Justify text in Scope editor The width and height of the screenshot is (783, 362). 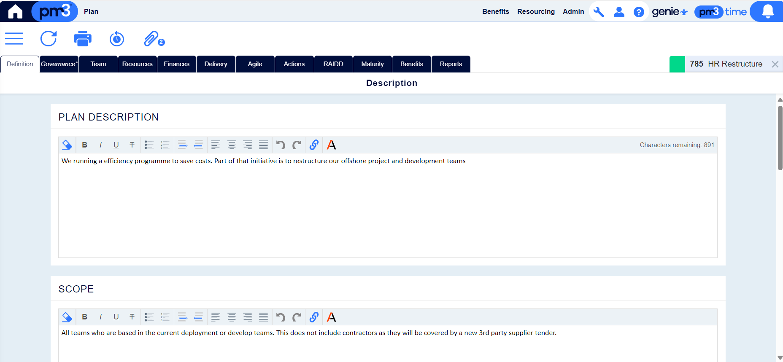[263, 317]
